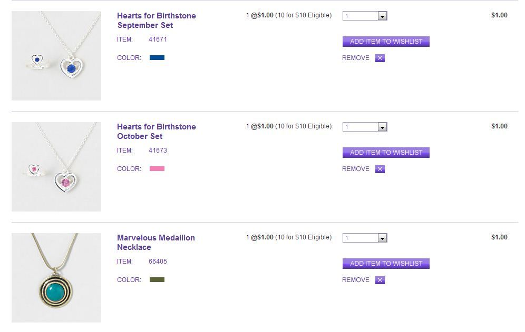
Task: Click REMOVE text for September Set
Action: [356, 58]
